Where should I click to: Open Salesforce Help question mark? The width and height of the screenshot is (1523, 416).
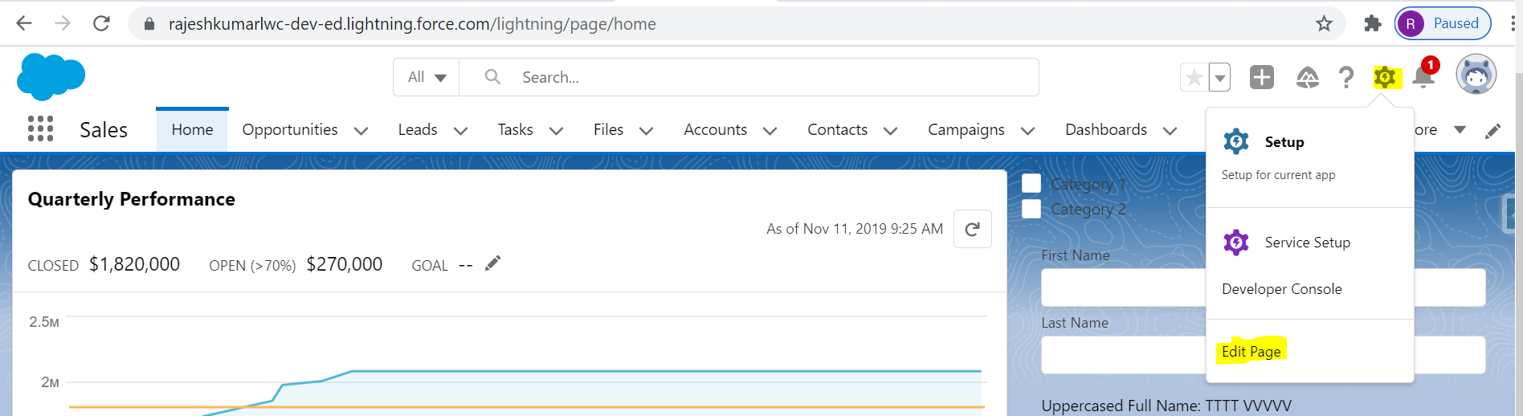[x=1346, y=77]
